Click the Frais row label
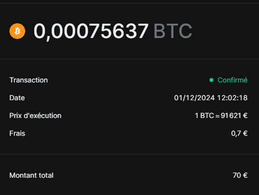This screenshot has width=259, height=195. (x=17, y=133)
